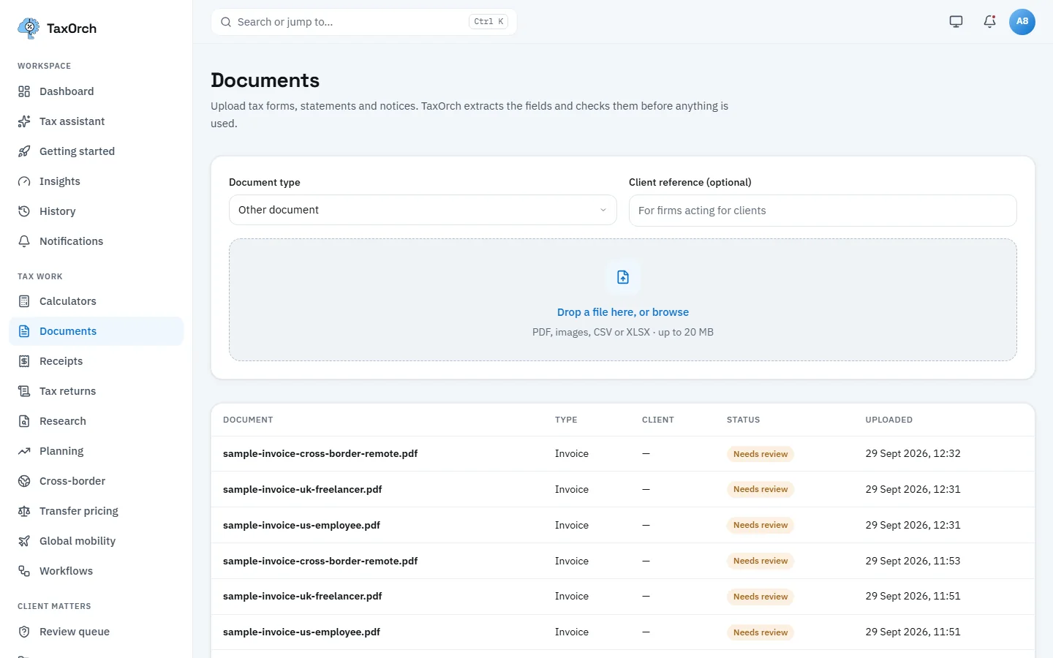The width and height of the screenshot is (1053, 658).
Task: Open the Receipts page
Action: pyautogui.click(x=97, y=361)
